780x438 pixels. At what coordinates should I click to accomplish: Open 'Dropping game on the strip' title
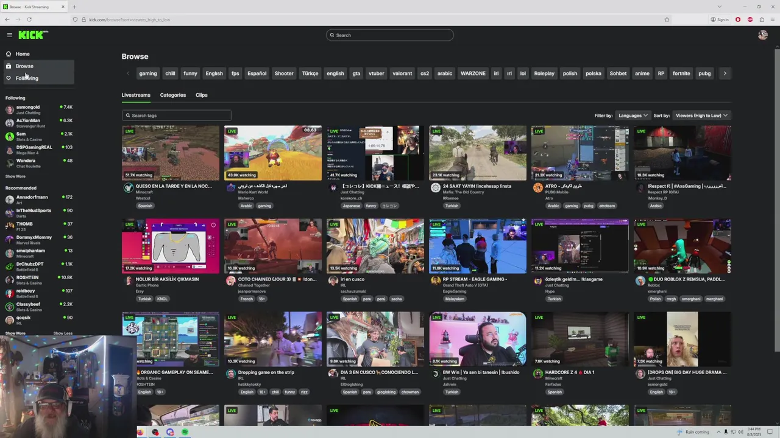[x=266, y=372]
